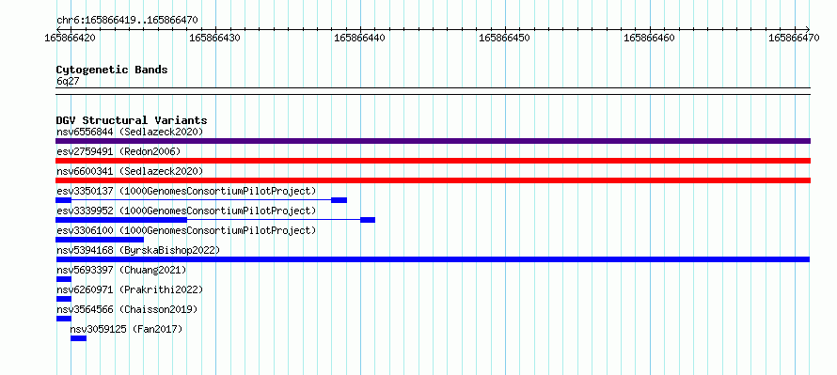Image resolution: width=837 pixels, height=375 pixels.
Task: Click ruler position 165866420
Action: tap(70, 38)
